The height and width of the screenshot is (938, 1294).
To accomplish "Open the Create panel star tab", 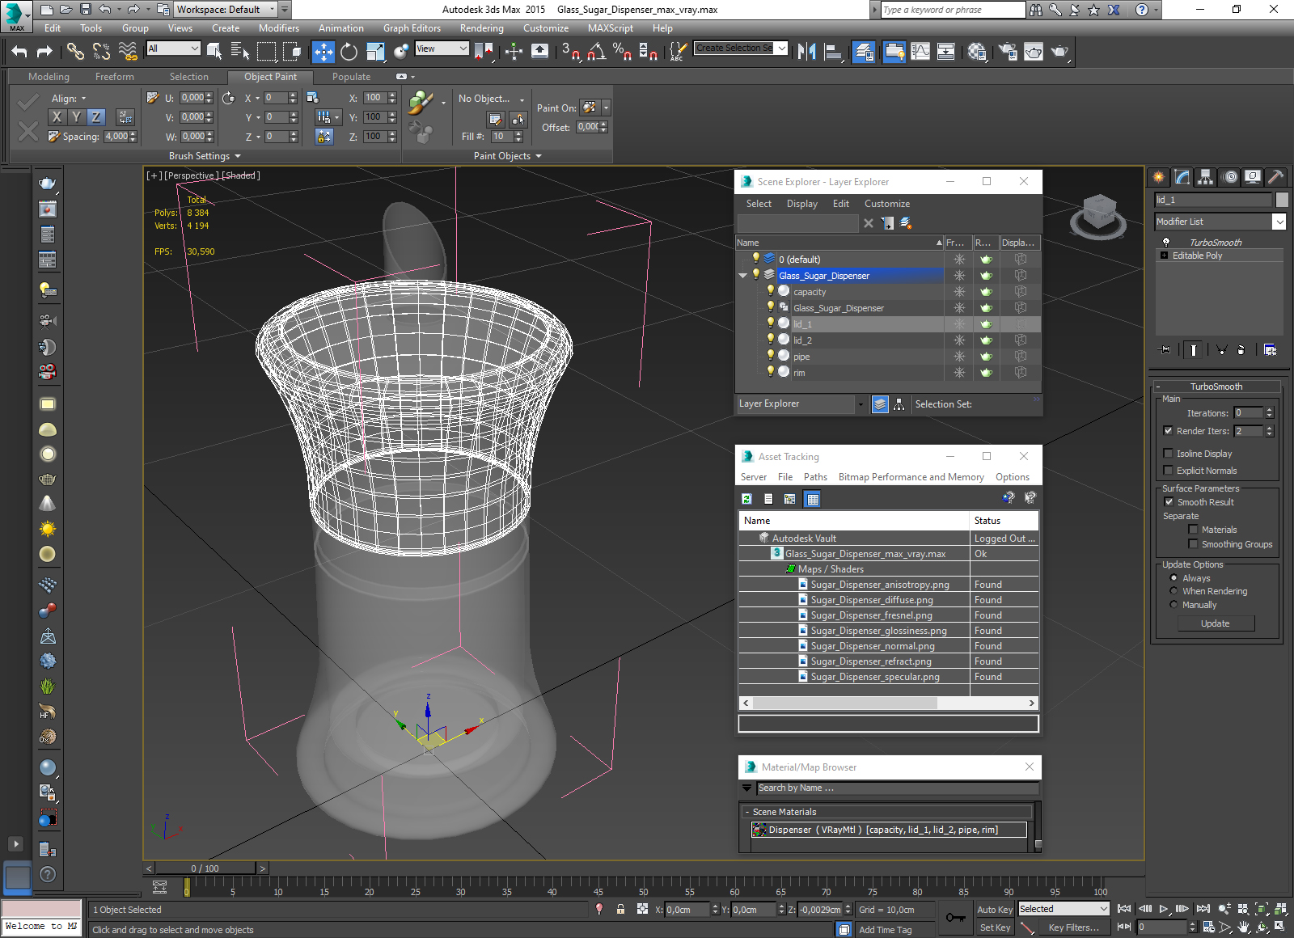I will pos(1159,176).
